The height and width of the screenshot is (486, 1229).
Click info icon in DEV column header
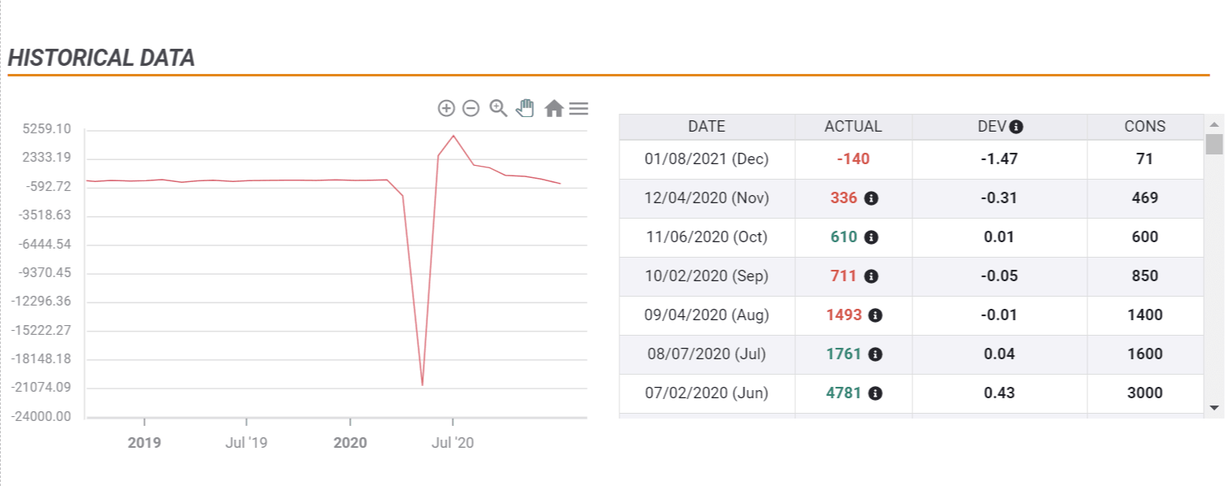click(1016, 127)
